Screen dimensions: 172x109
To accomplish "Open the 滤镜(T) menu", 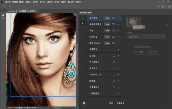I will click(50, 2).
